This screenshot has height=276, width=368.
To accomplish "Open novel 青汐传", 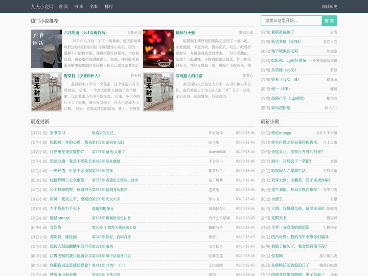I will 56,227.
